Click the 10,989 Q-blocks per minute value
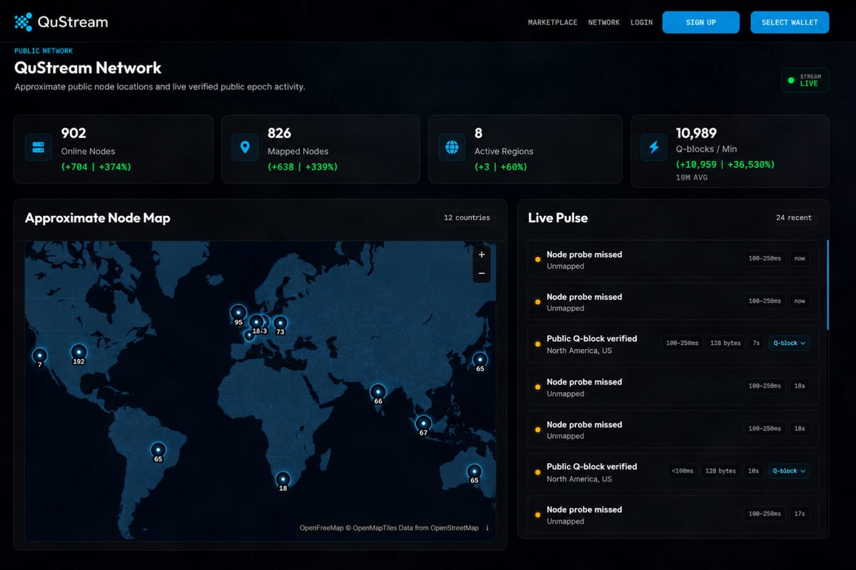856x570 pixels. 696,133
